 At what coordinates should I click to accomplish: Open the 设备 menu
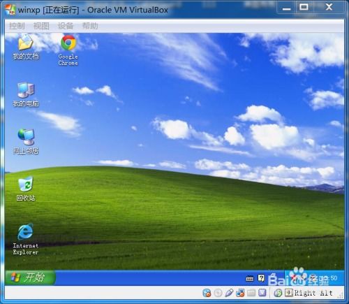coord(66,26)
